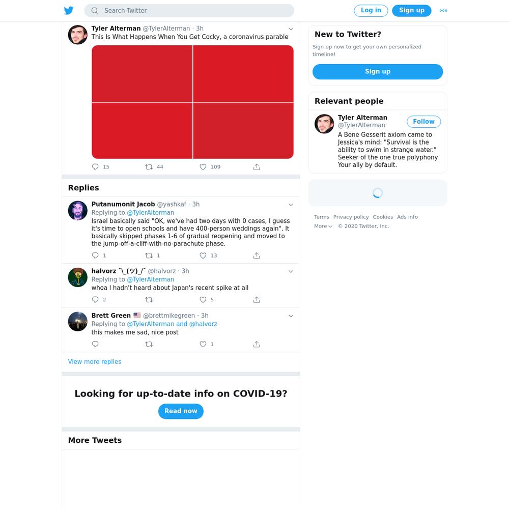Reply to Tyler Alterman's main tweet

coord(95,167)
